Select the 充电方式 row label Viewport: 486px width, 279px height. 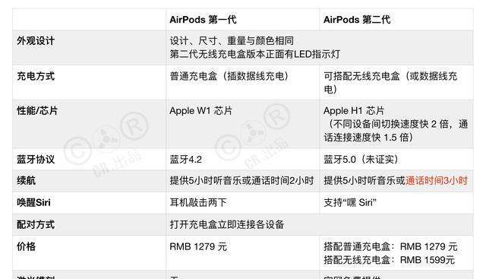(36, 76)
